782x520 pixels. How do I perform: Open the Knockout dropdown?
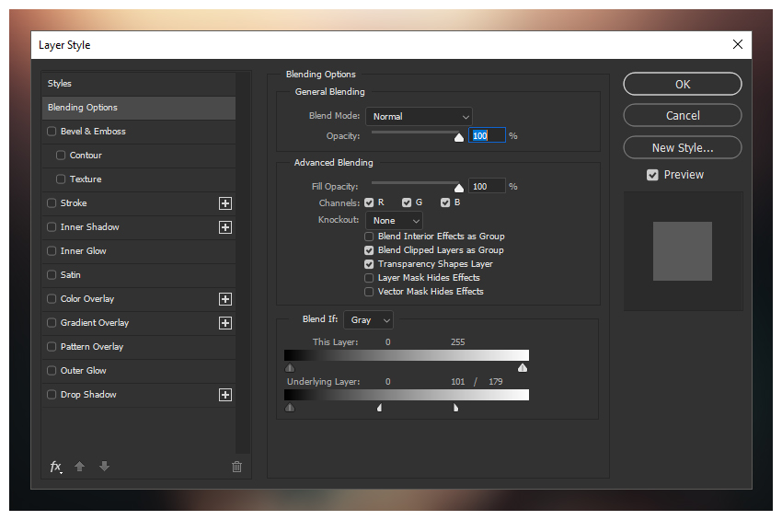(394, 221)
